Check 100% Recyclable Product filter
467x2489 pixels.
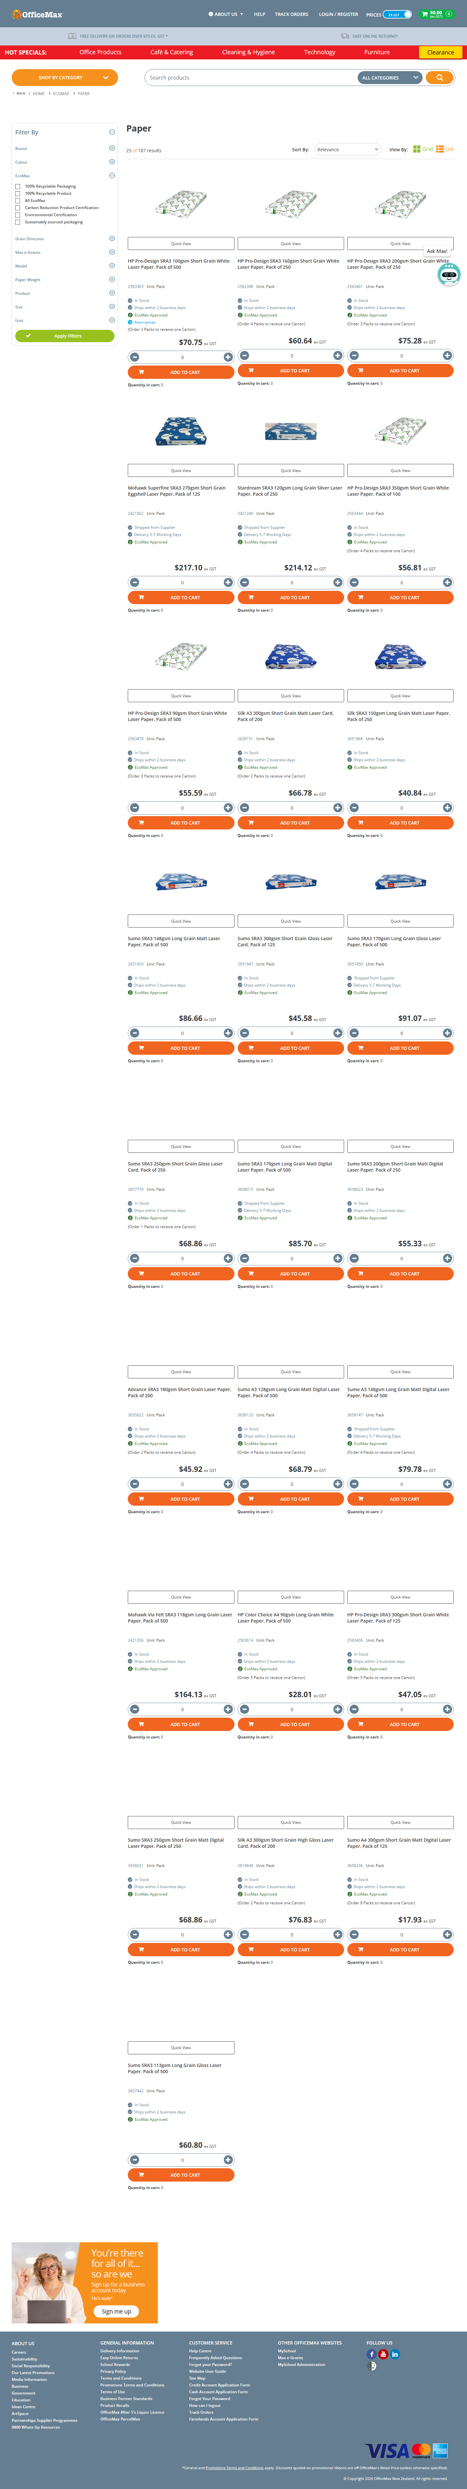18,193
